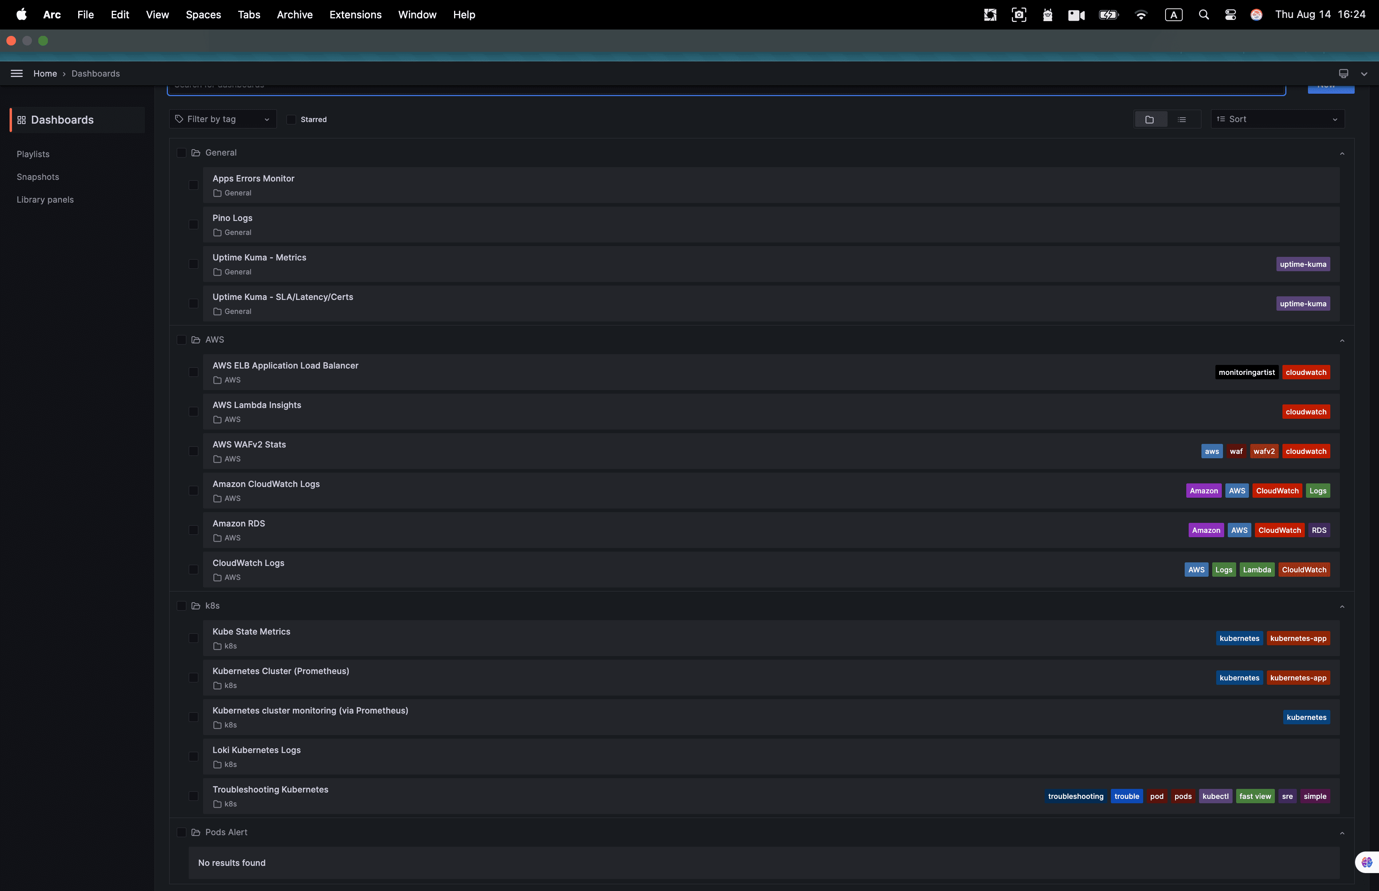
Task: Click the Dashboards grid icon in sidebar
Action: [22, 120]
